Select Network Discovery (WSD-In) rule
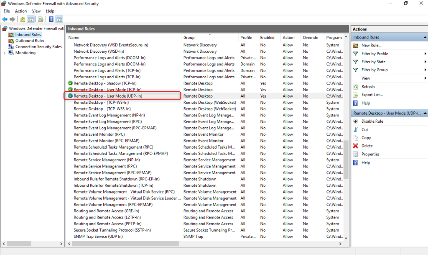This screenshot has width=428, height=255. pyautogui.click(x=99, y=52)
